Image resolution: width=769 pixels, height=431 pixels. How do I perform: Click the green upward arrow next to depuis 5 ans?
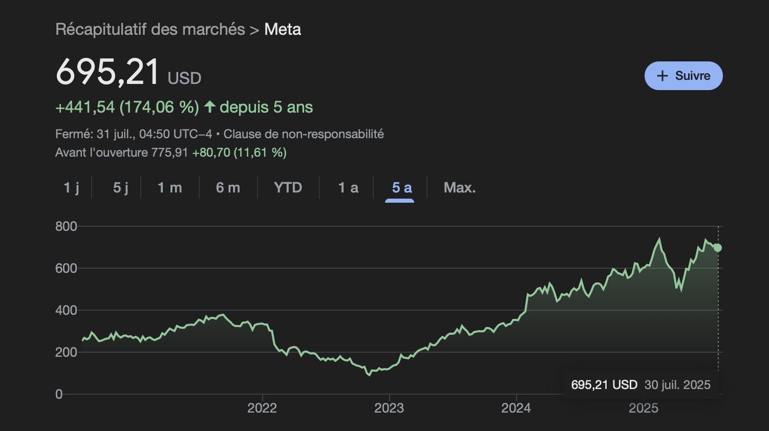click(209, 107)
